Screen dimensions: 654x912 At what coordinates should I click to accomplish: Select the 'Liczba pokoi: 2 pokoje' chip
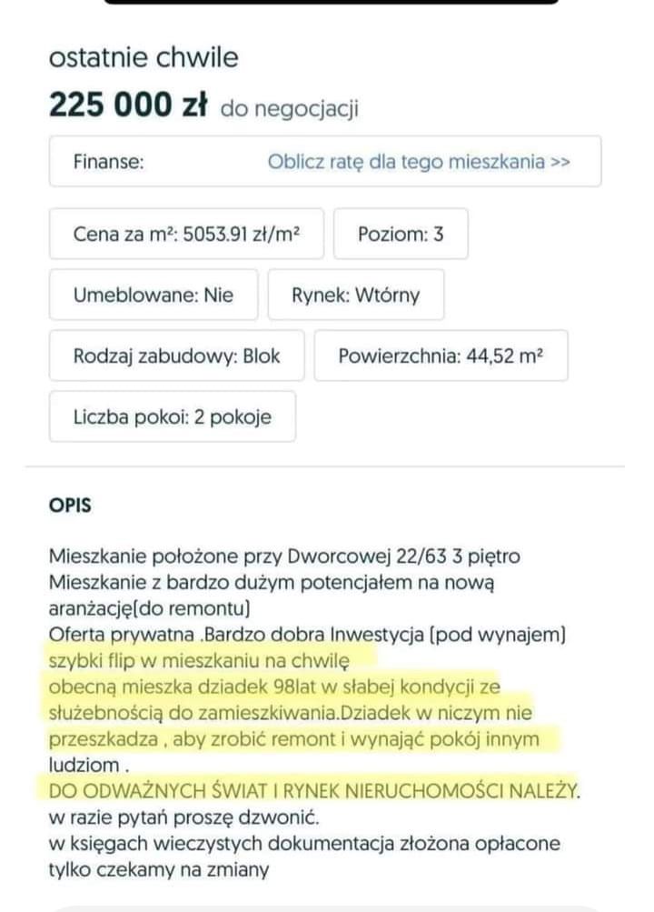tap(171, 416)
